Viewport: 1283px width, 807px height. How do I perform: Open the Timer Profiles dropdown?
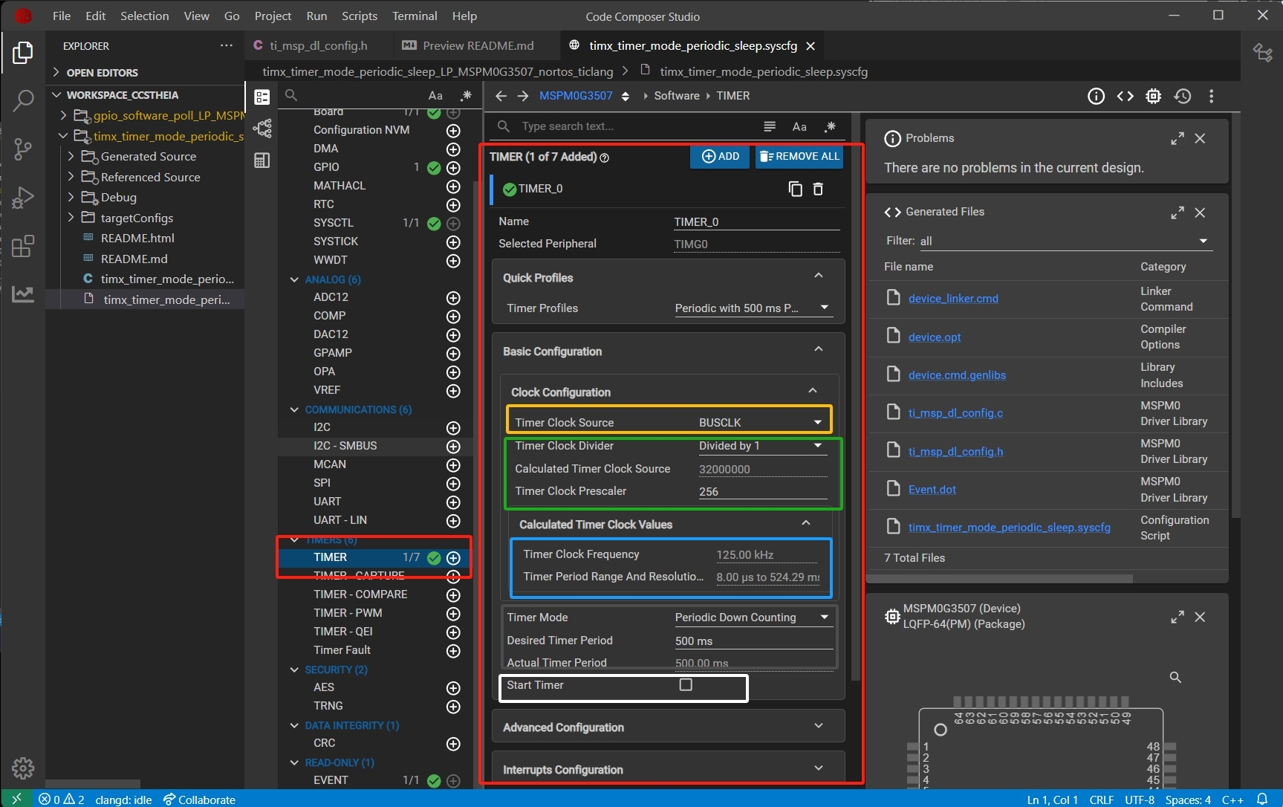click(x=753, y=308)
